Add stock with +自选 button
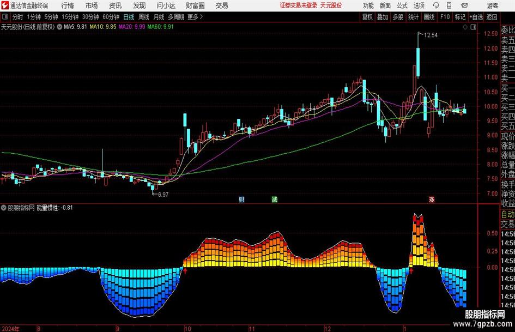The height and width of the screenshot is (332, 515). 476,17
